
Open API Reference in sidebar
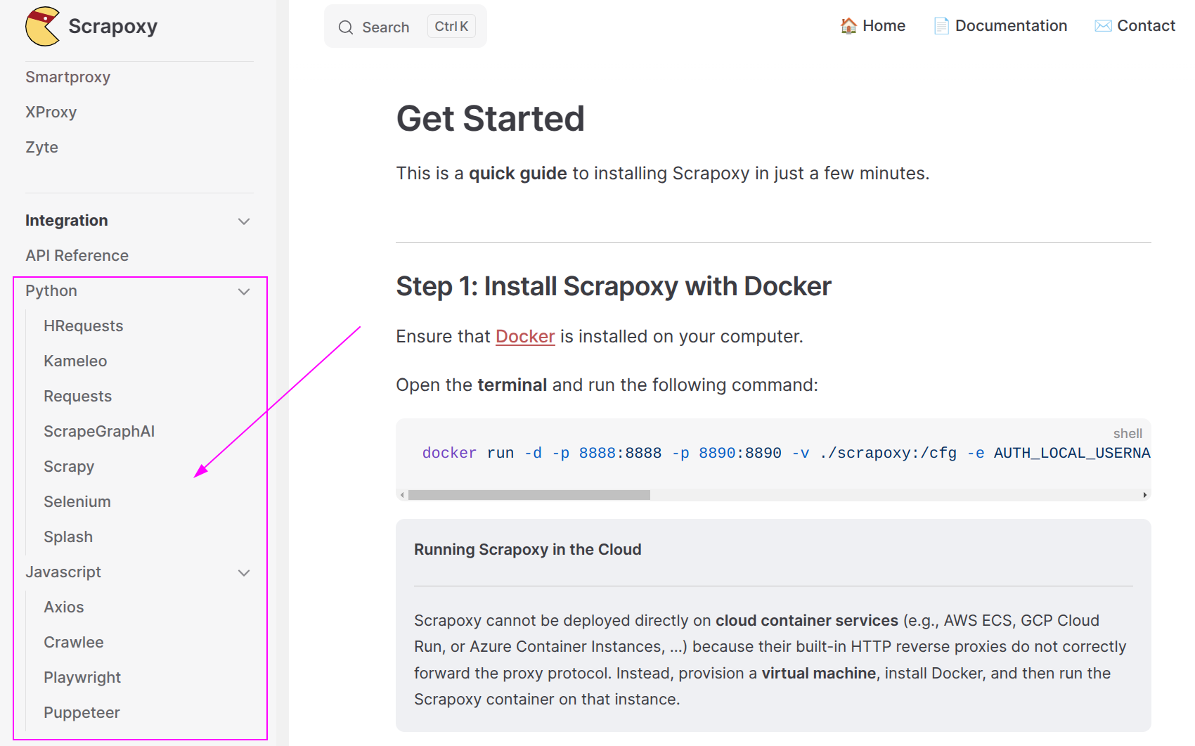[x=77, y=256]
